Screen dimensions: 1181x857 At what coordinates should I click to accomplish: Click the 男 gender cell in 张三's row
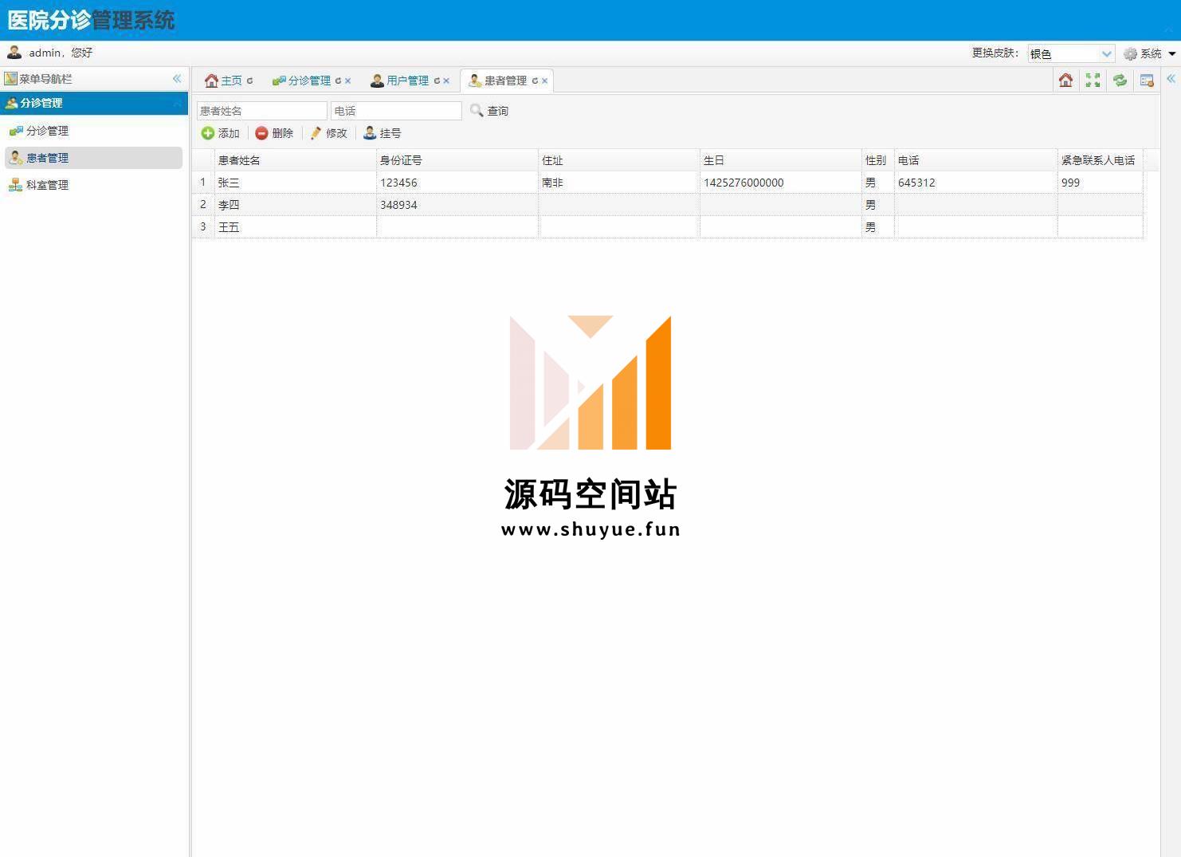point(878,183)
